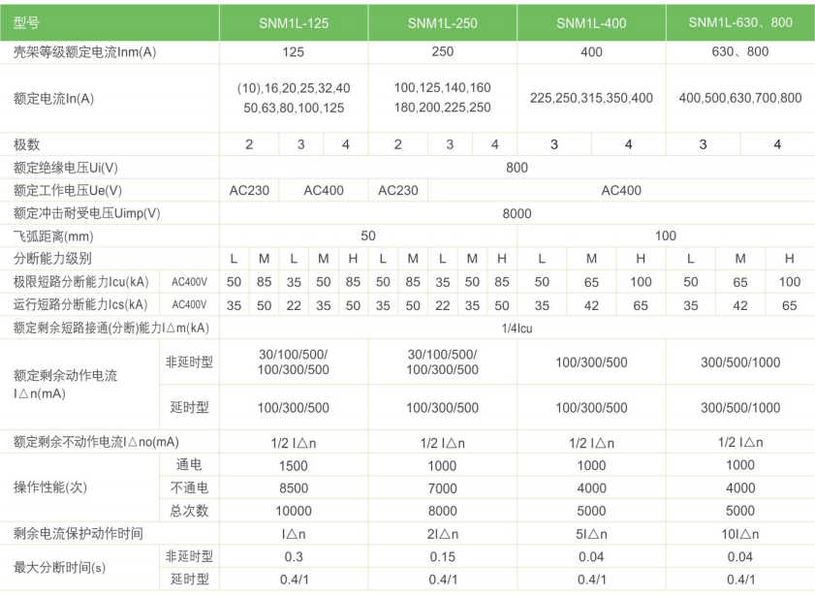Screen dimensions: 815x596
Task: Select the "飞弧距离(mm)" row label
Action: 53,236
